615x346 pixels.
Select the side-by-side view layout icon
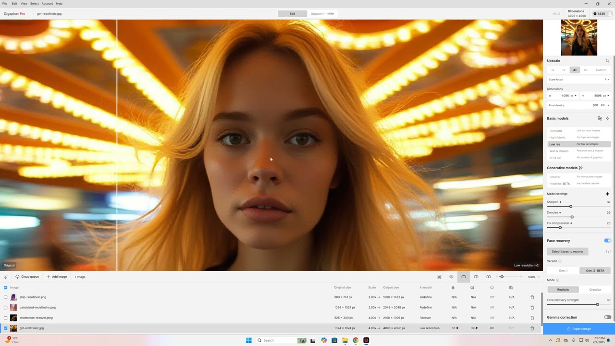pyautogui.click(x=489, y=277)
